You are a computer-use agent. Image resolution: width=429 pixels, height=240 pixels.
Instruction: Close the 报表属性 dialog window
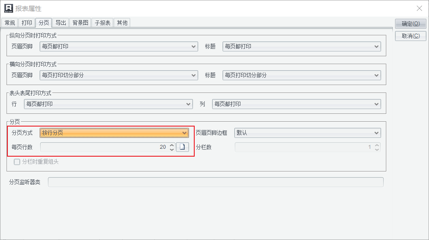pos(419,8)
